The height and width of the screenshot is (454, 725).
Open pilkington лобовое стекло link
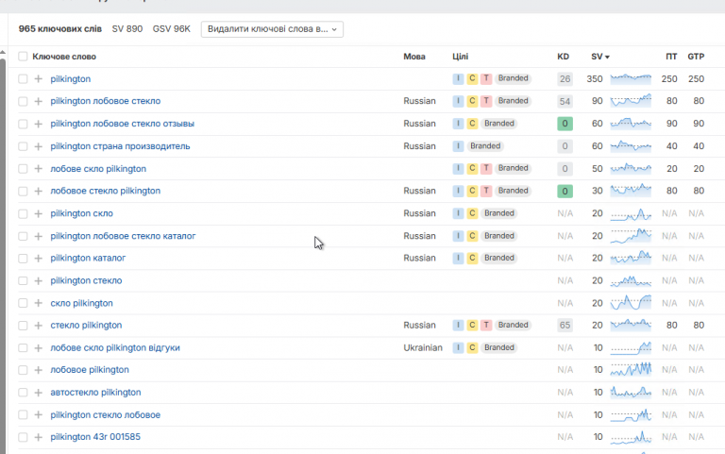point(106,101)
